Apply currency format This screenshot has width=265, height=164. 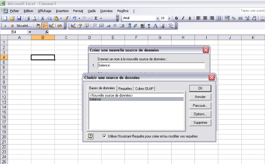point(227,18)
